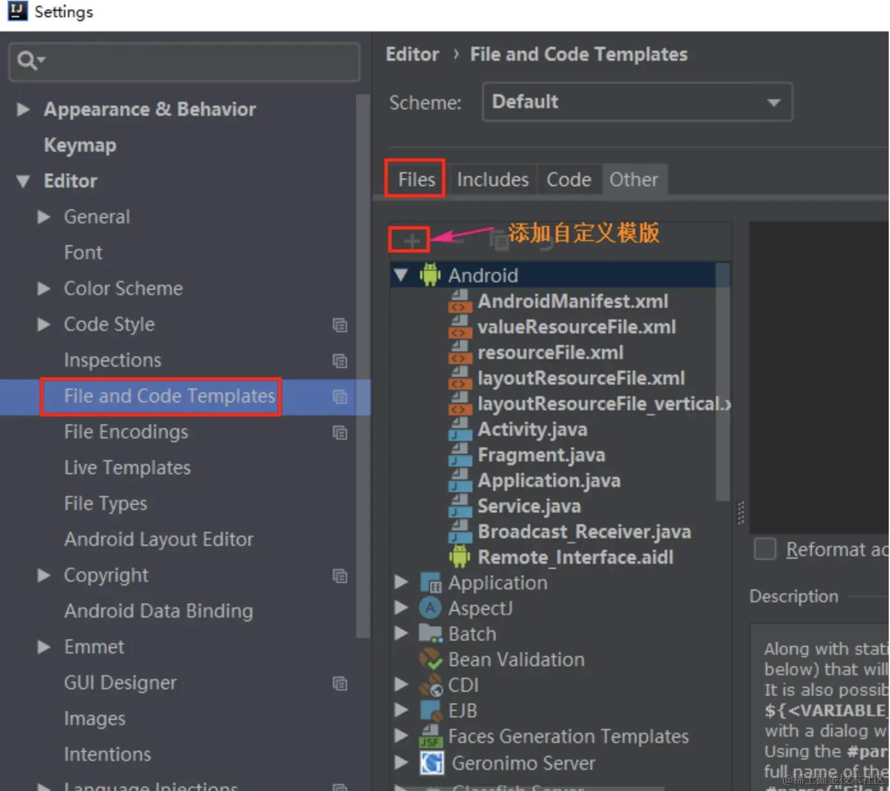The height and width of the screenshot is (791, 890).
Task: Expand the AspectJ group arrow
Action: (x=401, y=607)
